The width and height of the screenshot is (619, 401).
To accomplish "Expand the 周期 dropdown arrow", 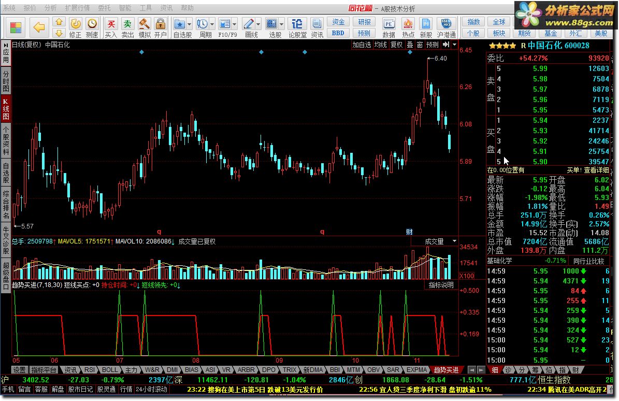I will click(212, 24).
